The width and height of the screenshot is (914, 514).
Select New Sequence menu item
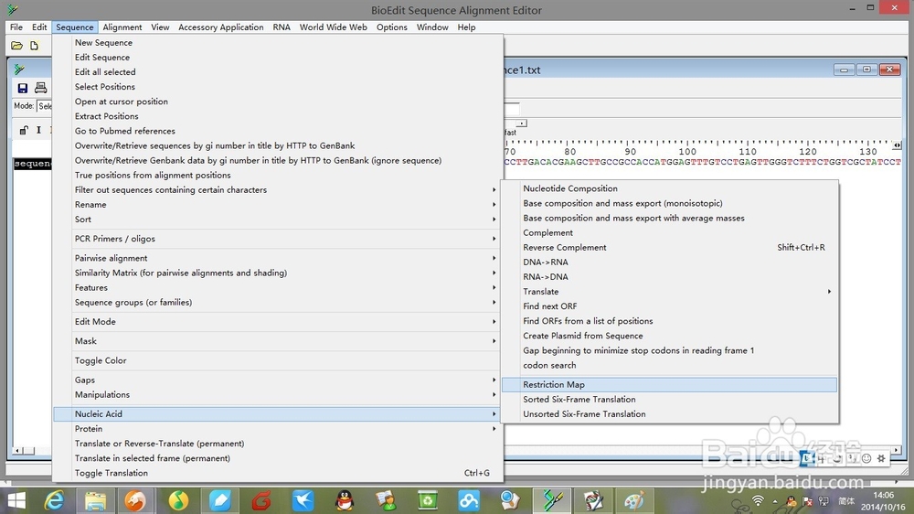(278, 43)
